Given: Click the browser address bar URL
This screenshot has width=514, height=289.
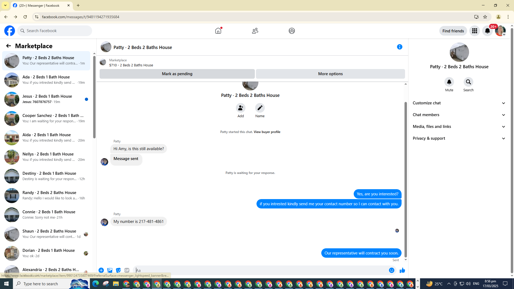Looking at the screenshot, I should tap(81, 17).
